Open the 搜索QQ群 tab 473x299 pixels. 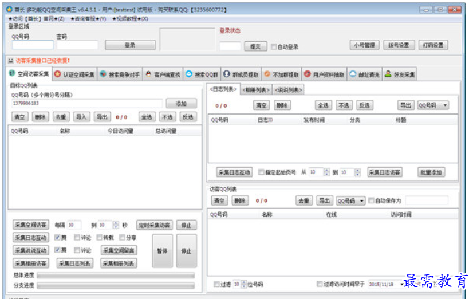[x=202, y=74]
